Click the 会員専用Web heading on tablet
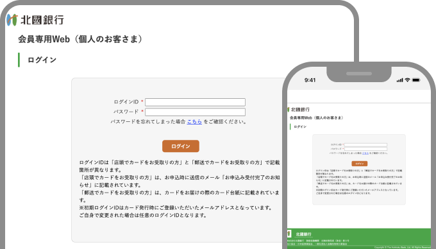Viewport: 436px width, 249px height. click(x=80, y=39)
